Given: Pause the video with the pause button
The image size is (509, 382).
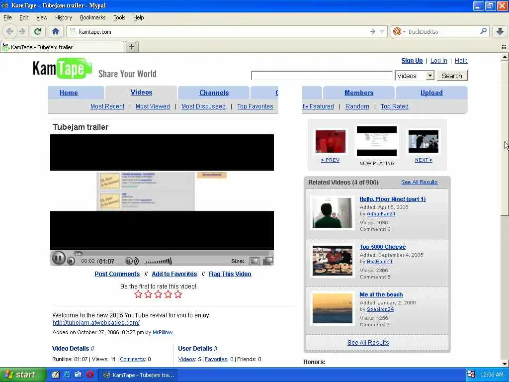Looking at the screenshot, I should (59, 259).
